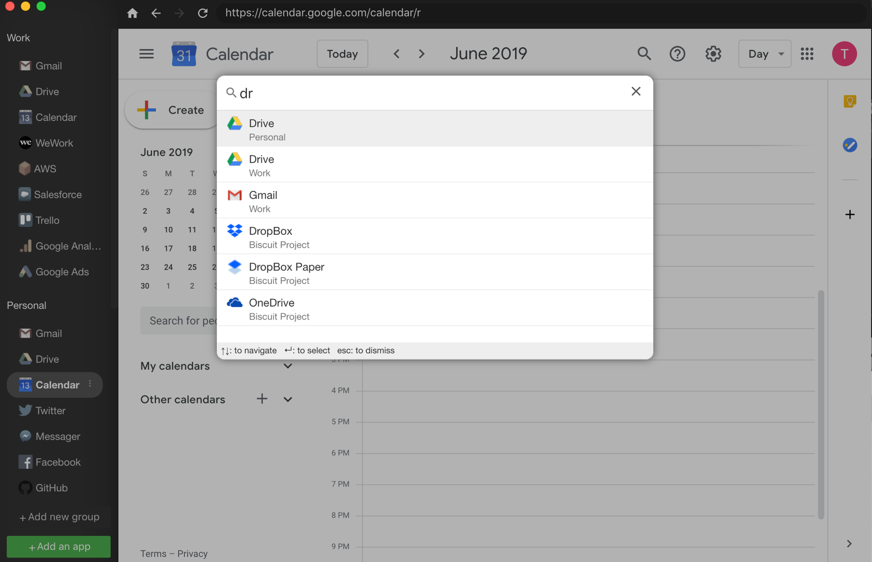Open Trello from the Work sidebar
The image size is (872, 562).
tap(46, 220)
